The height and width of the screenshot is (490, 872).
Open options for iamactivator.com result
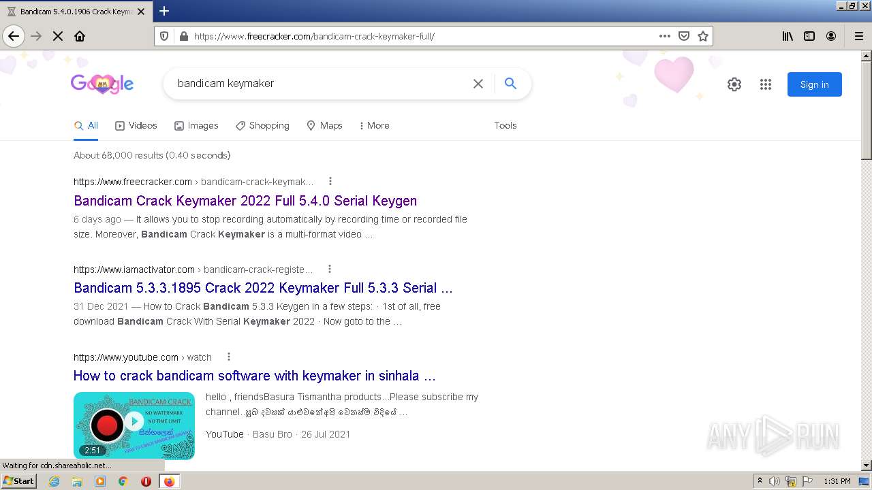tap(330, 269)
